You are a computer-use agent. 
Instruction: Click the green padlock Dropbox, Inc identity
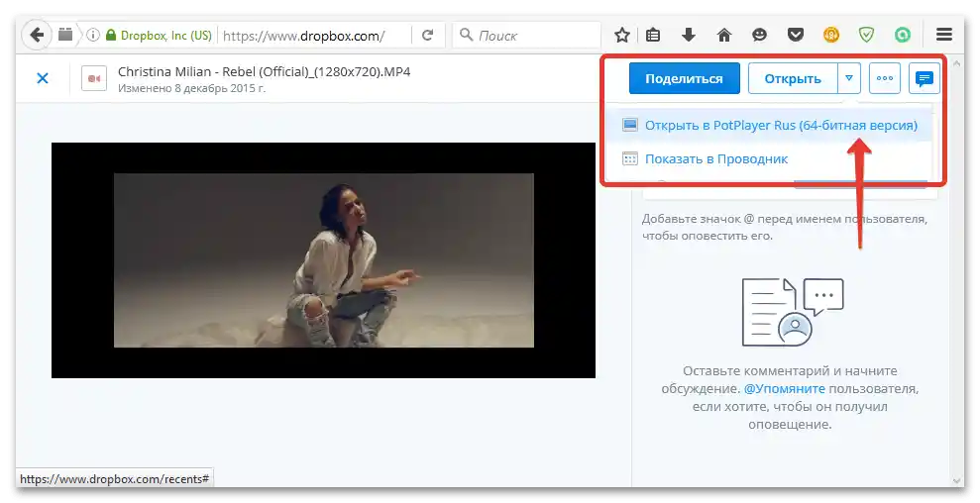coord(159,35)
